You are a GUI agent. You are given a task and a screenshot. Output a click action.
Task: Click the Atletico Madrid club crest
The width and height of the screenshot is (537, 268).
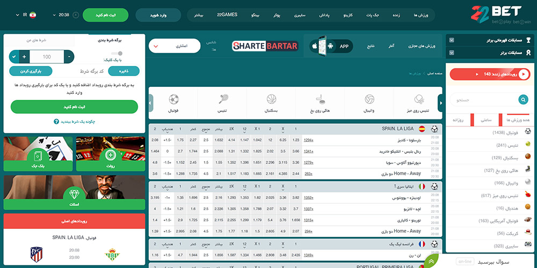[x=37, y=254]
